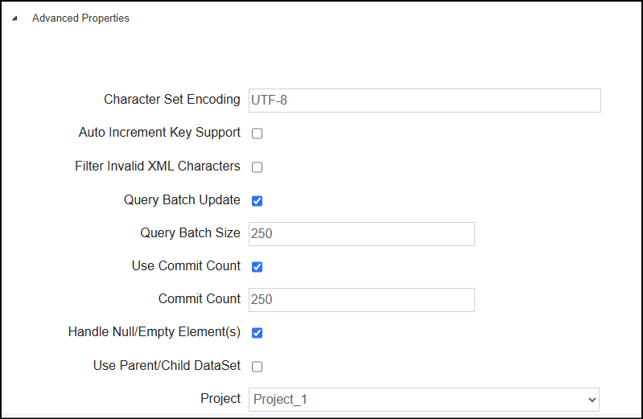
Task: Uncheck the Query Batch Update checkbox
Action: coord(257,200)
